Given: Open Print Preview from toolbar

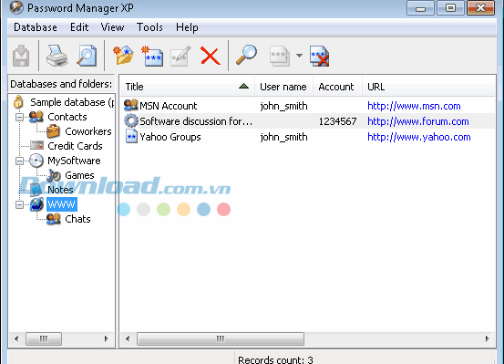Looking at the screenshot, I should pos(87,56).
